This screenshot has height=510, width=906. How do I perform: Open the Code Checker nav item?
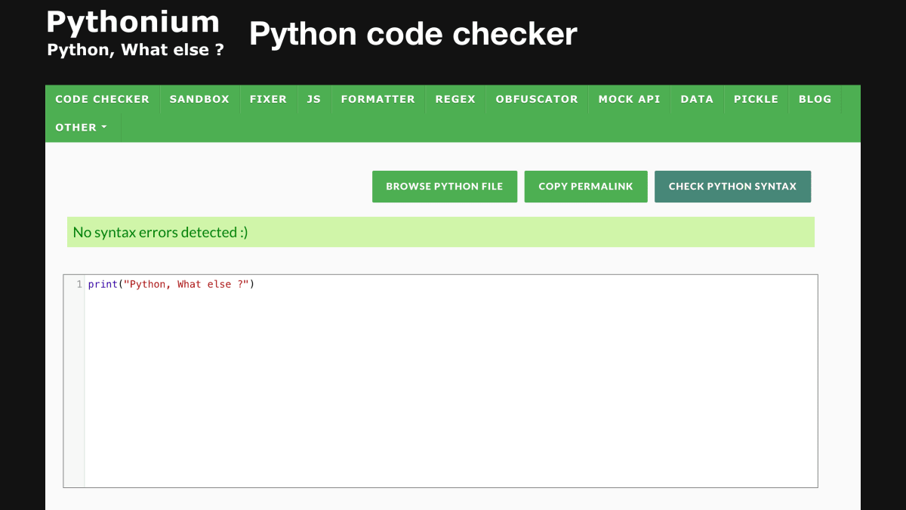103,99
